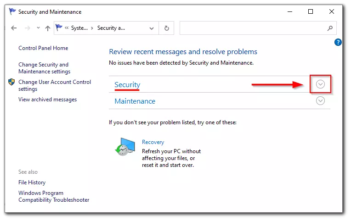
Task: Click into the search Control Panel field
Action: point(258,28)
